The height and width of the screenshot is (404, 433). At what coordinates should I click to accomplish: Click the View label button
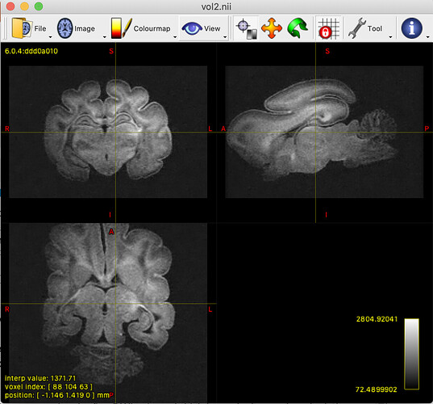(x=212, y=28)
